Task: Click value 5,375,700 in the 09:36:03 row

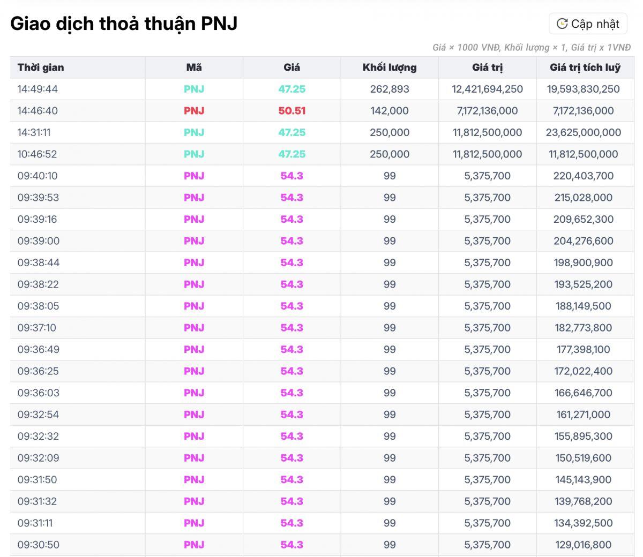Action: click(487, 393)
